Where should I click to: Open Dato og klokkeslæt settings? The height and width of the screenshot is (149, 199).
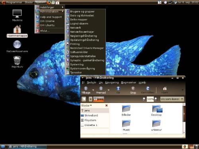point(85,15)
